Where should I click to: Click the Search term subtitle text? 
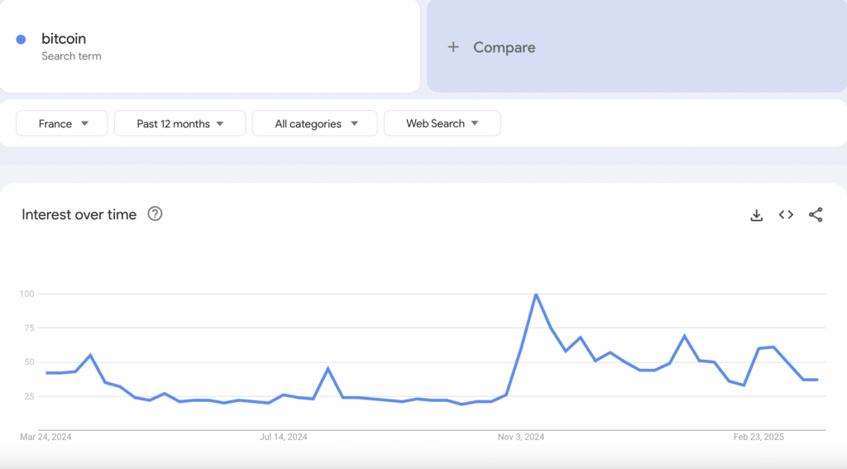71,56
